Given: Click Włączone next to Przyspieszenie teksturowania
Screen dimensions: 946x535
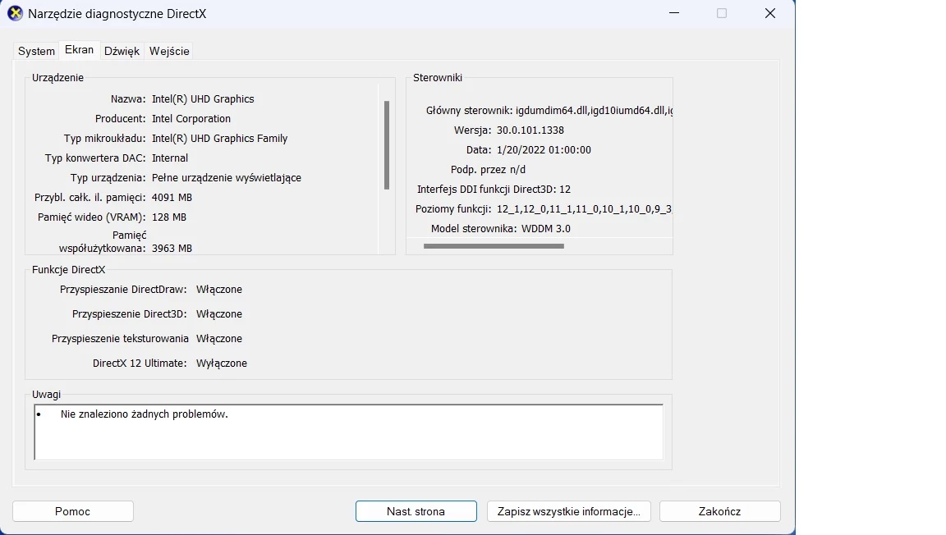Looking at the screenshot, I should tap(219, 339).
